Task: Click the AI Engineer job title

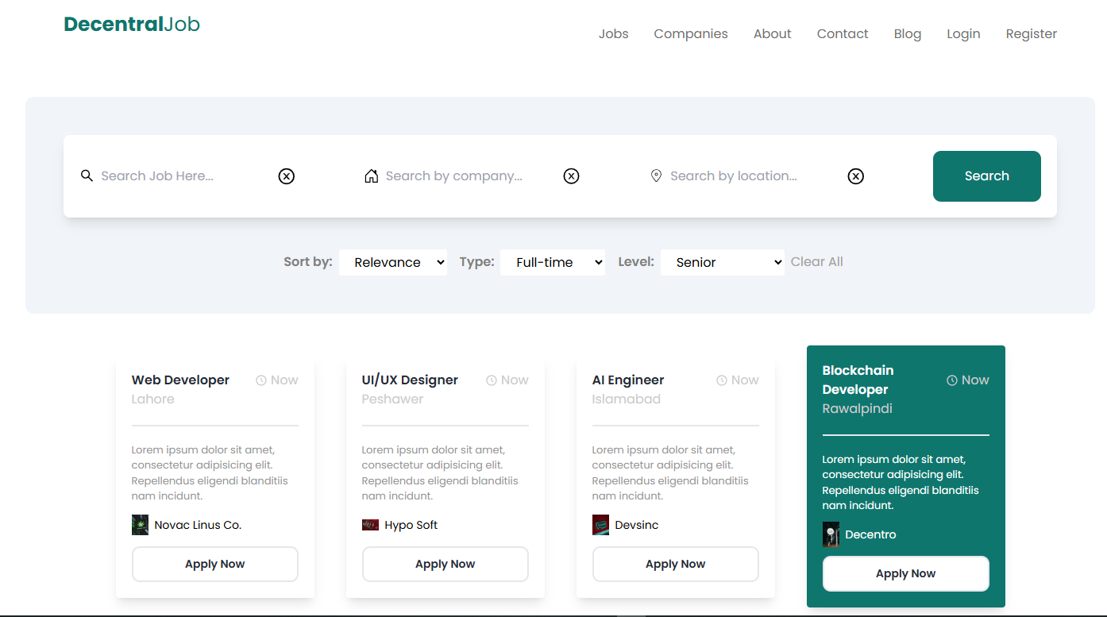Action: (x=628, y=380)
